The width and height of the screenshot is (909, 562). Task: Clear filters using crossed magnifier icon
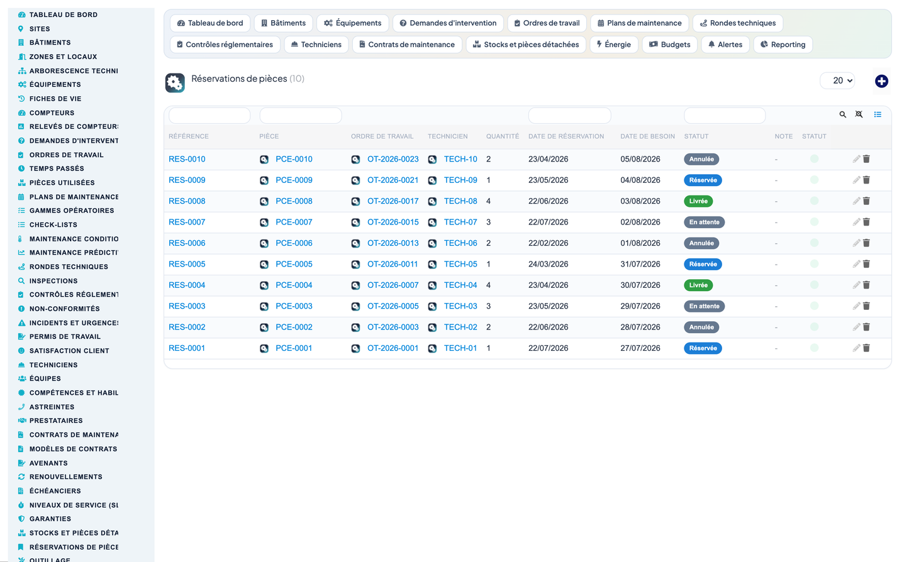pyautogui.click(x=859, y=114)
